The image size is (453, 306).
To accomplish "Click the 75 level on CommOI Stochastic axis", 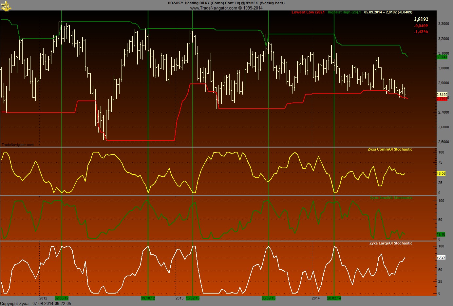I will click(440, 162).
